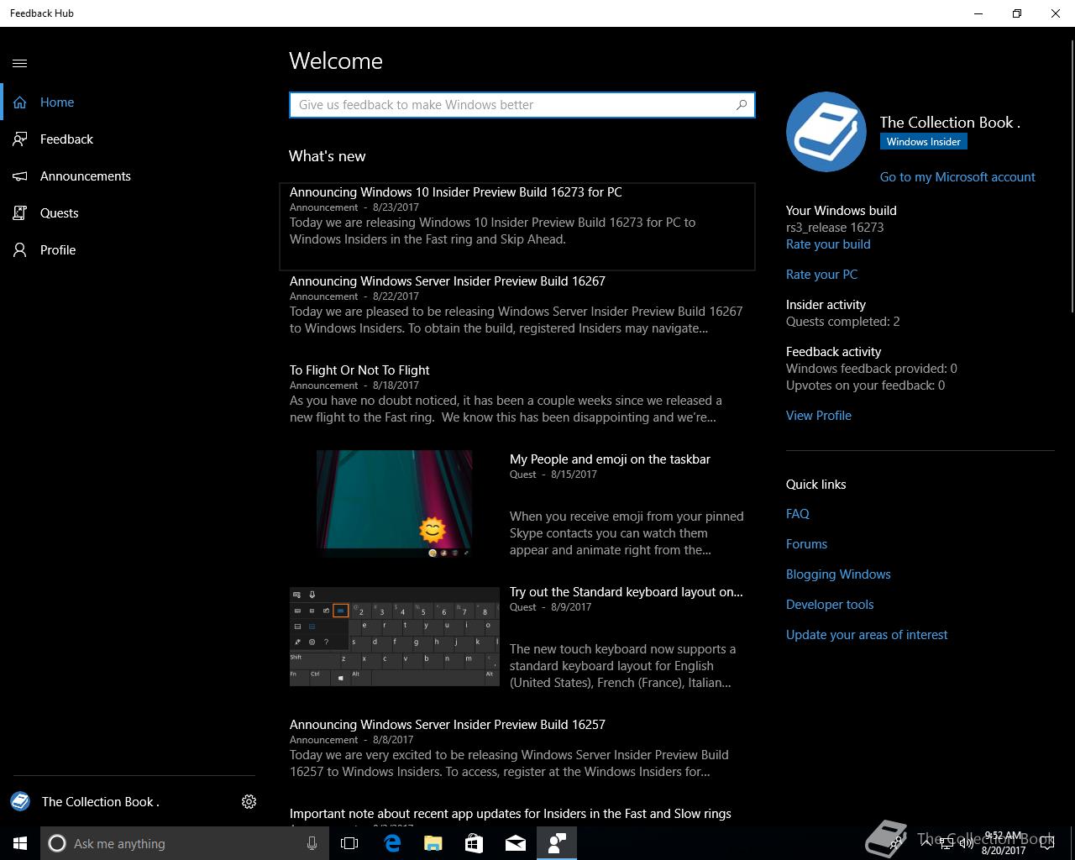Click Cortana 'Ask me anything' box

click(x=185, y=843)
